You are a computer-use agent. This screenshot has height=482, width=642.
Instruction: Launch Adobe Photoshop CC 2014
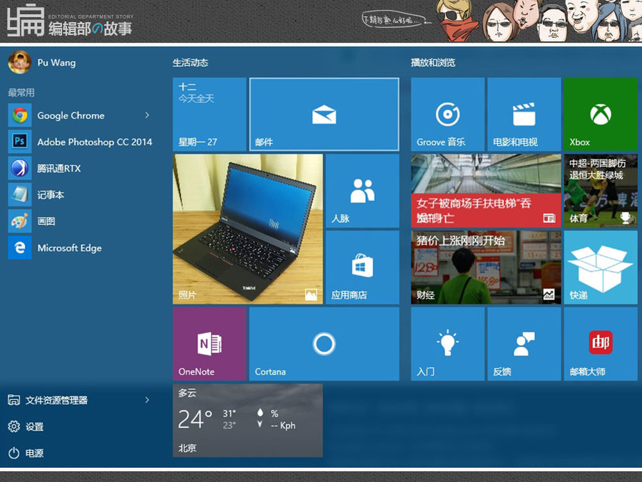[x=94, y=142]
